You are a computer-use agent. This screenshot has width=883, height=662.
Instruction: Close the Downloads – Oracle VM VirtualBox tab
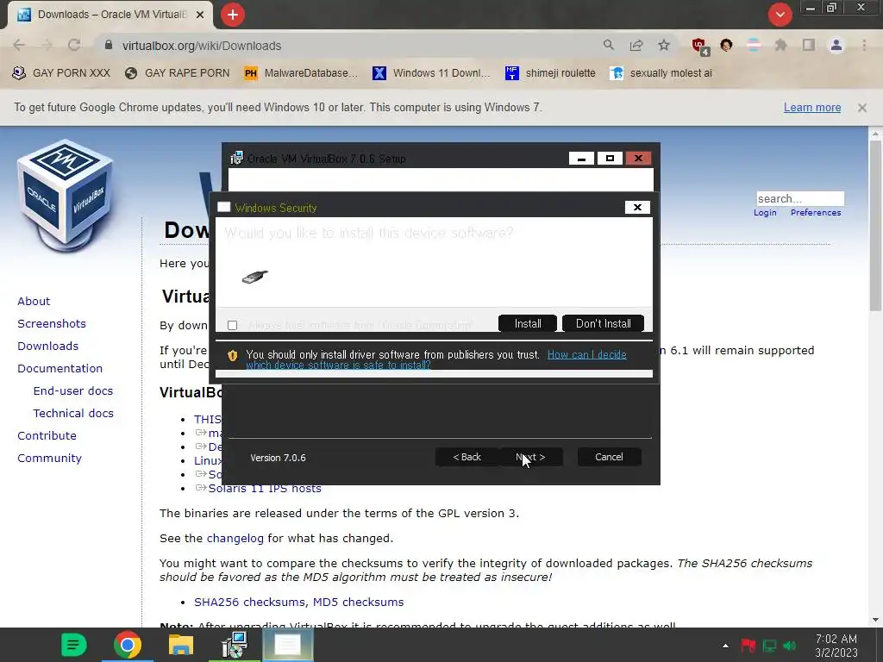click(200, 15)
